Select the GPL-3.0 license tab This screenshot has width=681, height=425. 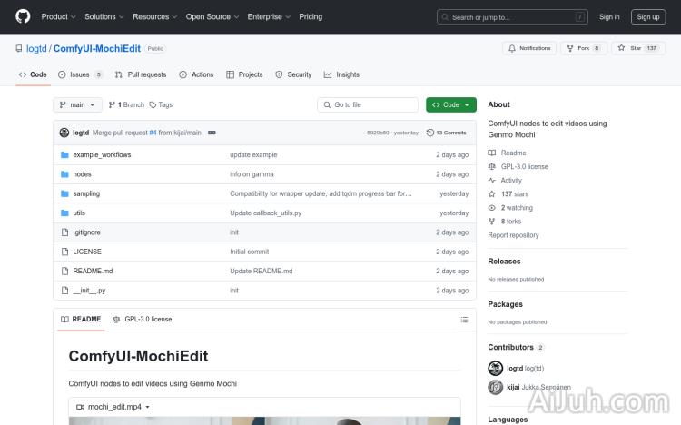[143, 320]
